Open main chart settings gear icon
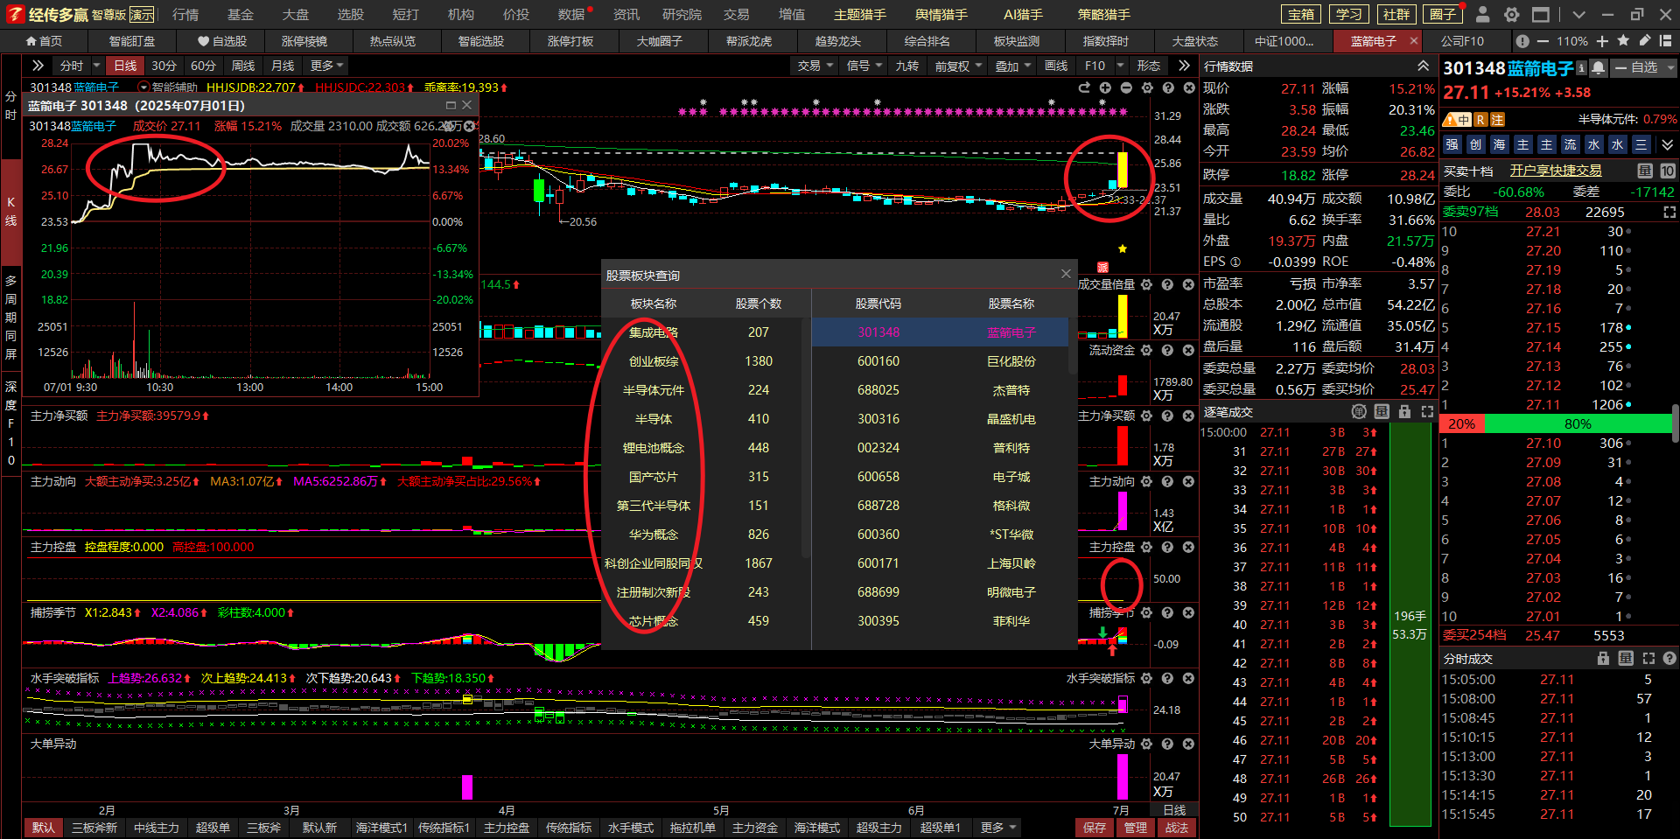The width and height of the screenshot is (1680, 839). (x=1147, y=87)
